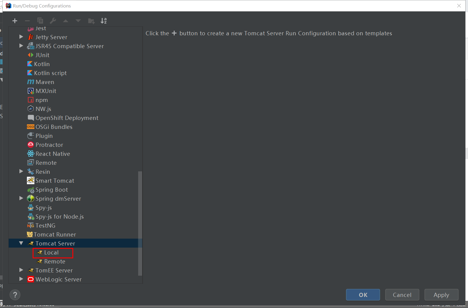The height and width of the screenshot is (308, 468).
Task: Expand the Jetty Server node
Action: pyautogui.click(x=21, y=37)
